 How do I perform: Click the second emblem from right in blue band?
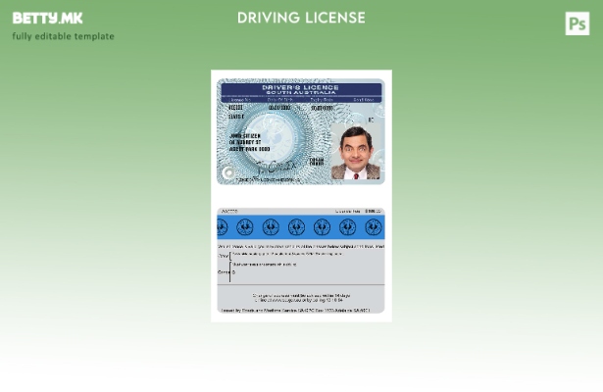click(348, 227)
